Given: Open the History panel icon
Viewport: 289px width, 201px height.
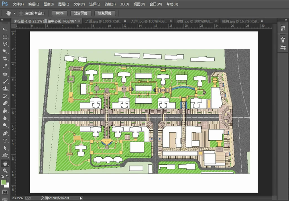Looking at the screenshot, I should coord(283,28).
